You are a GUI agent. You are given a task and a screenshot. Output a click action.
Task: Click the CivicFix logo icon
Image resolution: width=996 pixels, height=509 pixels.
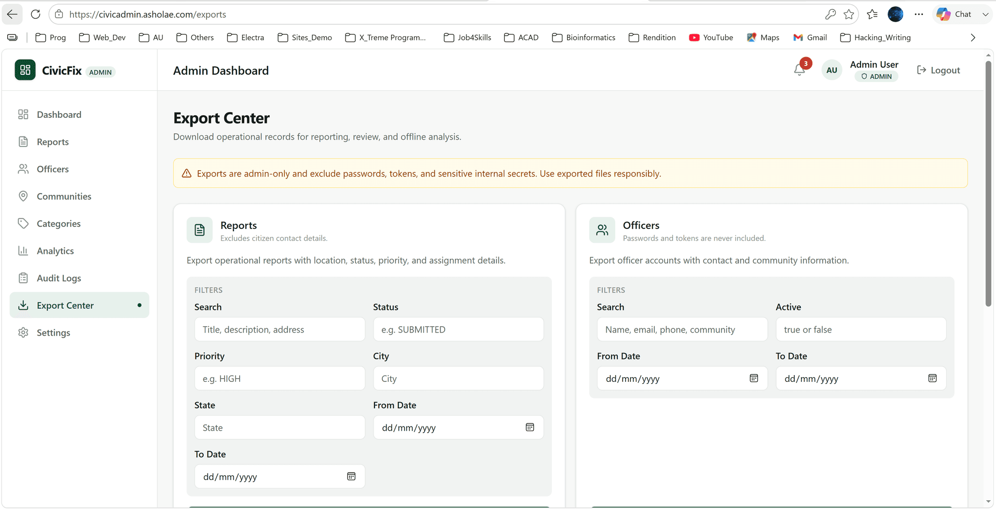(25, 70)
